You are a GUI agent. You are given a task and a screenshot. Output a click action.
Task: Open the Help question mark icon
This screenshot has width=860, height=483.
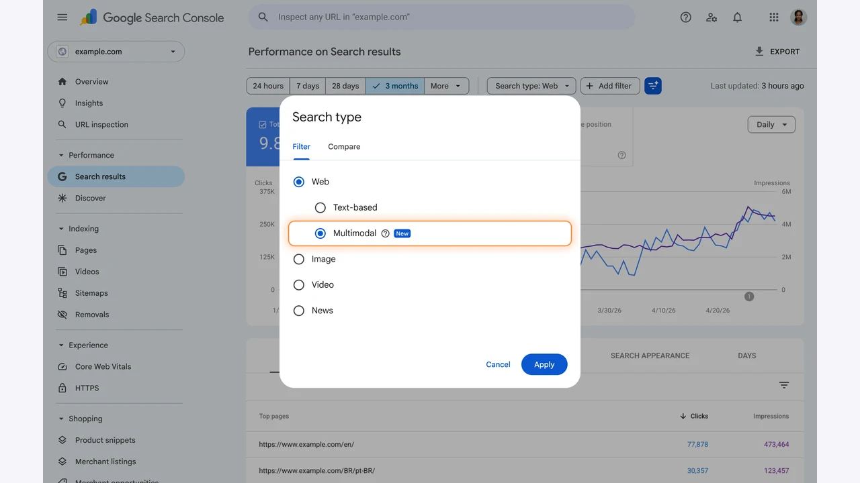[x=685, y=17]
